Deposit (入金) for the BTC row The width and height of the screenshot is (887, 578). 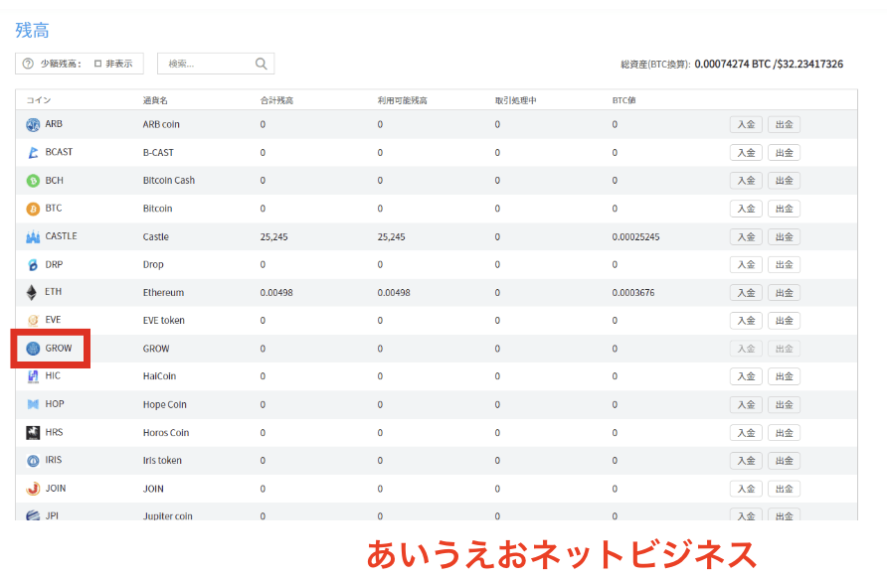[746, 209]
